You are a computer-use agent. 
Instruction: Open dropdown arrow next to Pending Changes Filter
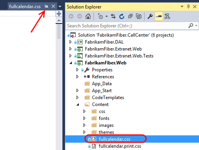pos(107,16)
